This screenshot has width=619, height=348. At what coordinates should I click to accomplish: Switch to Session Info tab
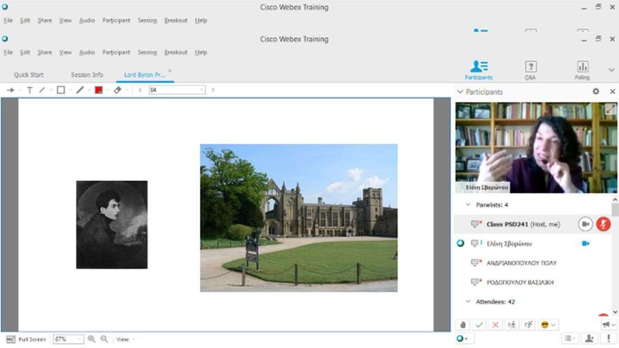click(x=87, y=75)
